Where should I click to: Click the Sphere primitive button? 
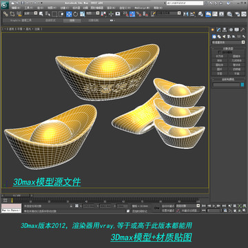point(220,61)
